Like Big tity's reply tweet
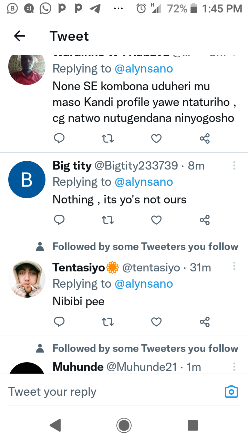Image resolution: width=248 pixels, height=442 pixels. 156,220
